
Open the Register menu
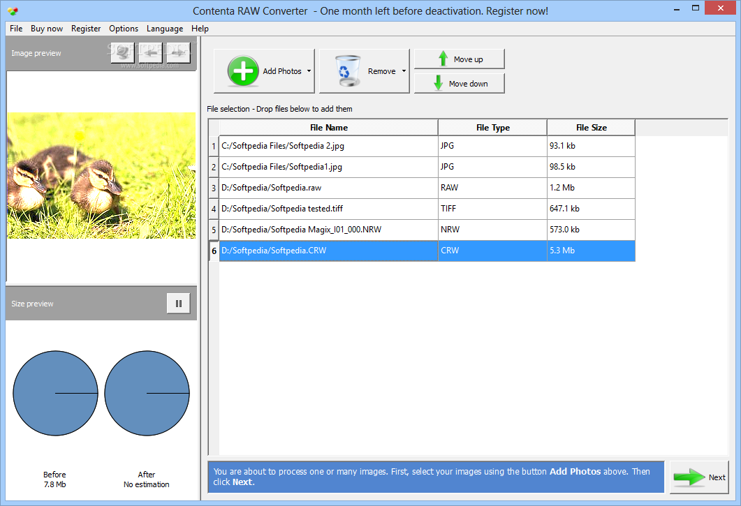pyautogui.click(x=86, y=29)
